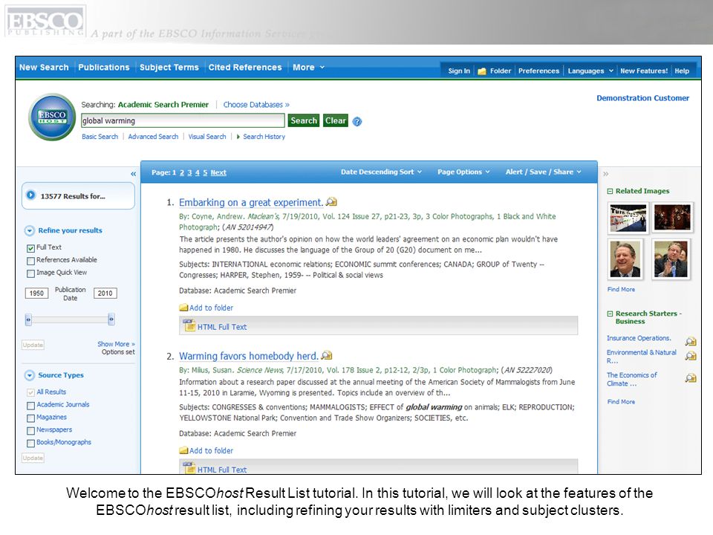Open Embarking on a great experiment article
This screenshot has width=713, height=535.
(251, 202)
